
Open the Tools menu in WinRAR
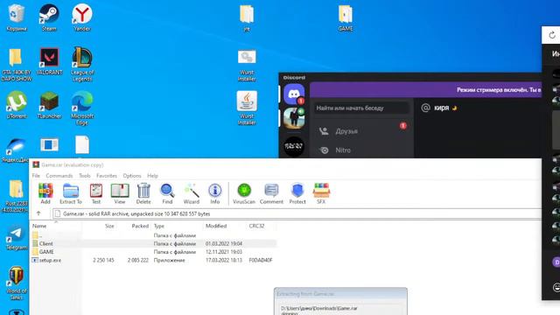tap(85, 176)
